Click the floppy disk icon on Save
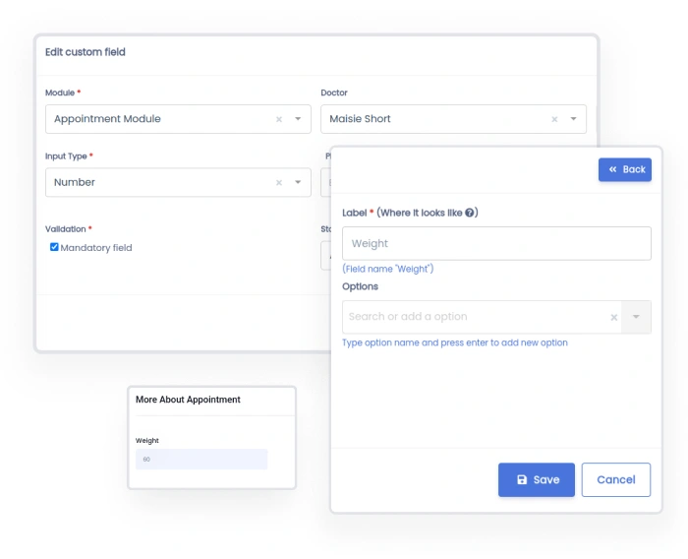 [x=521, y=479]
